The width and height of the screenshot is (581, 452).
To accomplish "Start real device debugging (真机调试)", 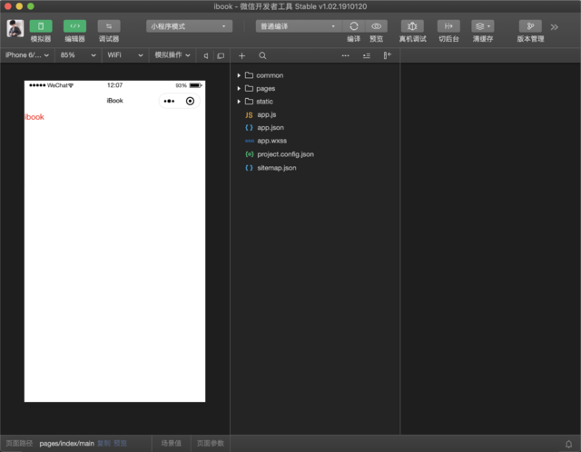I will (412, 26).
